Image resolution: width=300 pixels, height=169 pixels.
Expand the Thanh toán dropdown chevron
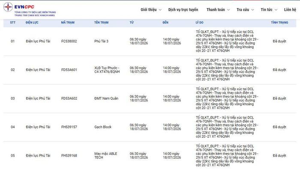228,10
